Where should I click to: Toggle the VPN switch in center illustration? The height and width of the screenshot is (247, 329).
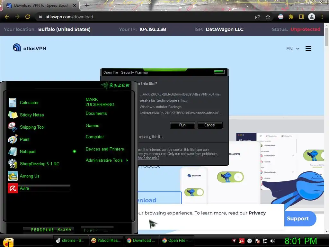click(230, 177)
